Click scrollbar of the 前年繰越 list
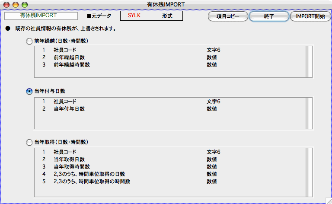The height and width of the screenshot is (204, 332). (309, 62)
